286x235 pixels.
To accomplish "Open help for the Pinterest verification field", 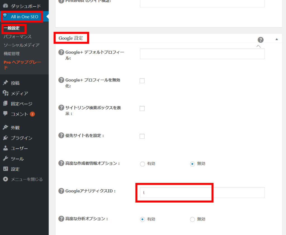I will [x=61, y=1].
